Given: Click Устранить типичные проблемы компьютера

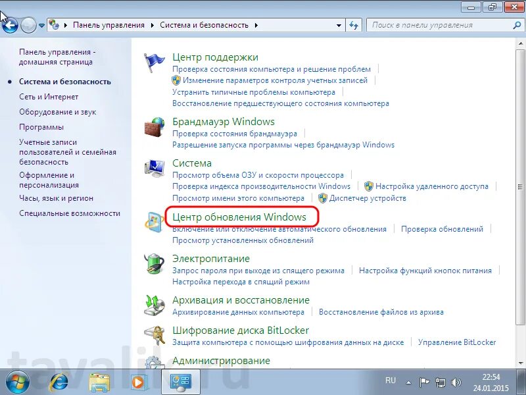Looking at the screenshot, I should pos(254,92).
